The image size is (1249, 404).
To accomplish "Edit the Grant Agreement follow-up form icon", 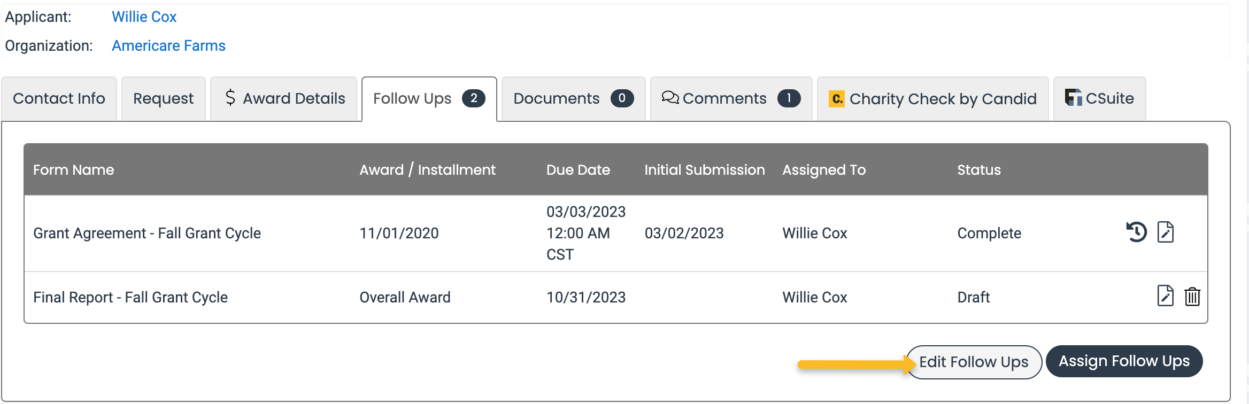I will (1166, 232).
